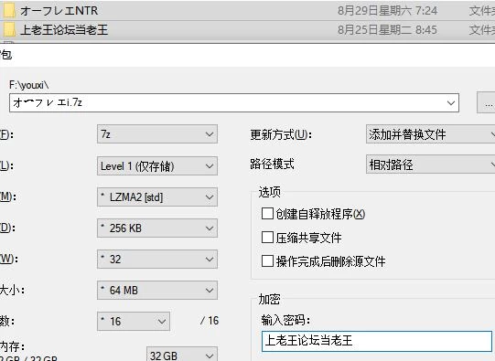Click the date 8月29日星期六 7:24
Screen dimensions: 495x361
pyautogui.click(x=387, y=11)
